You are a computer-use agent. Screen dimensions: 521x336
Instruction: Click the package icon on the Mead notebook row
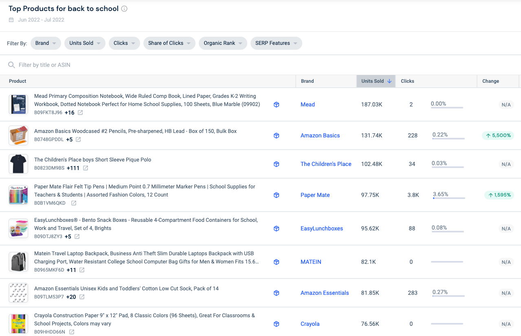click(276, 104)
